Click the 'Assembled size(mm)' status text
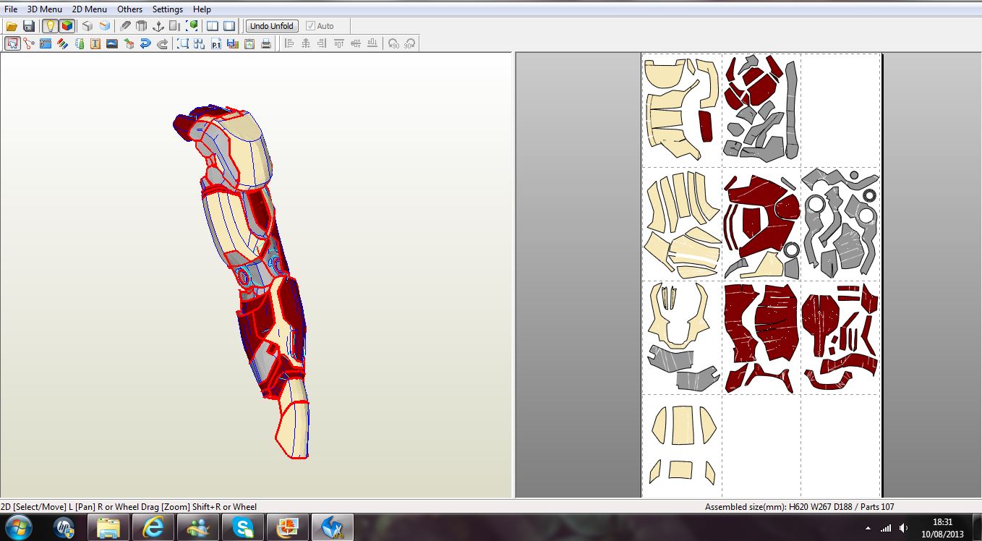Viewport: 982px width, 541px height. (745, 507)
